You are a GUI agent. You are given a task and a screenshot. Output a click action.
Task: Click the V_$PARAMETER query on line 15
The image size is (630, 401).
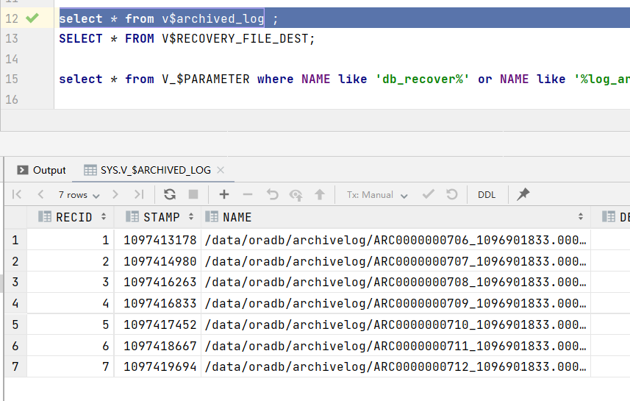pos(344,79)
